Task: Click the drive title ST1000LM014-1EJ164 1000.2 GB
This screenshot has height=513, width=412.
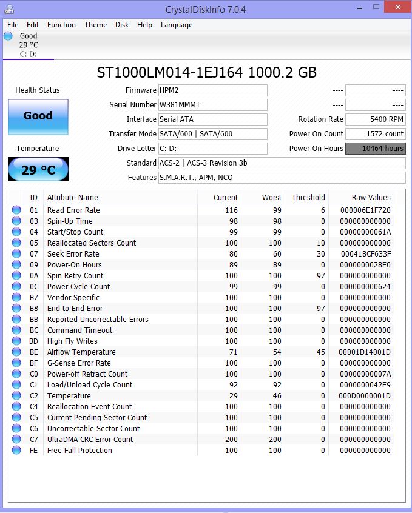Action: click(207, 72)
